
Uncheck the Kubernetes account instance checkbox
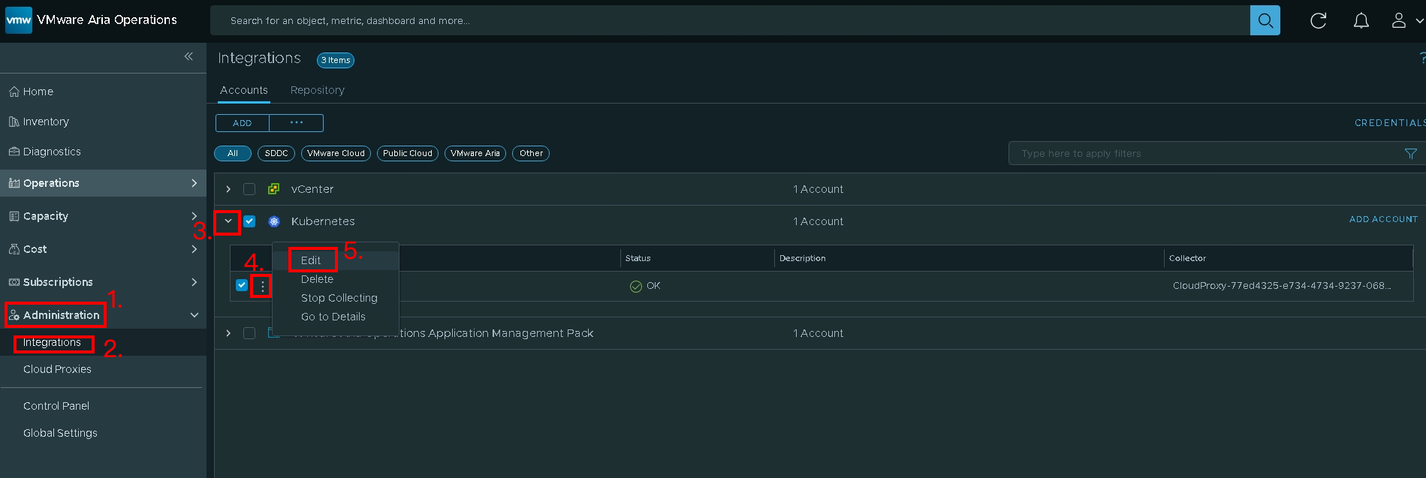(242, 285)
